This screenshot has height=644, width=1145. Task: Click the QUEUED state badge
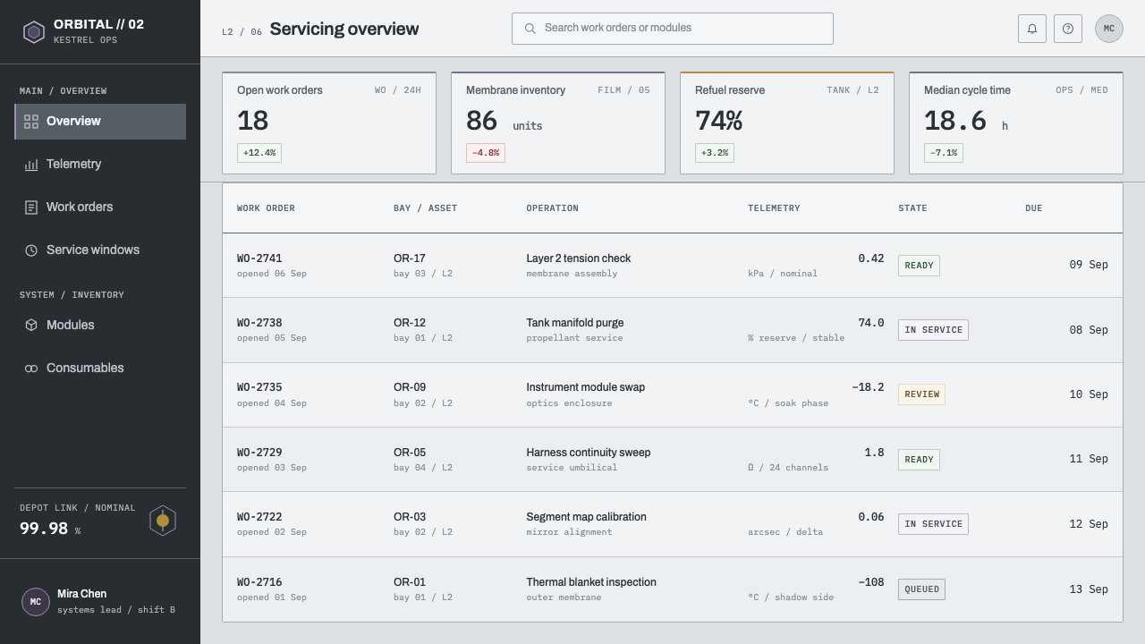tap(921, 589)
